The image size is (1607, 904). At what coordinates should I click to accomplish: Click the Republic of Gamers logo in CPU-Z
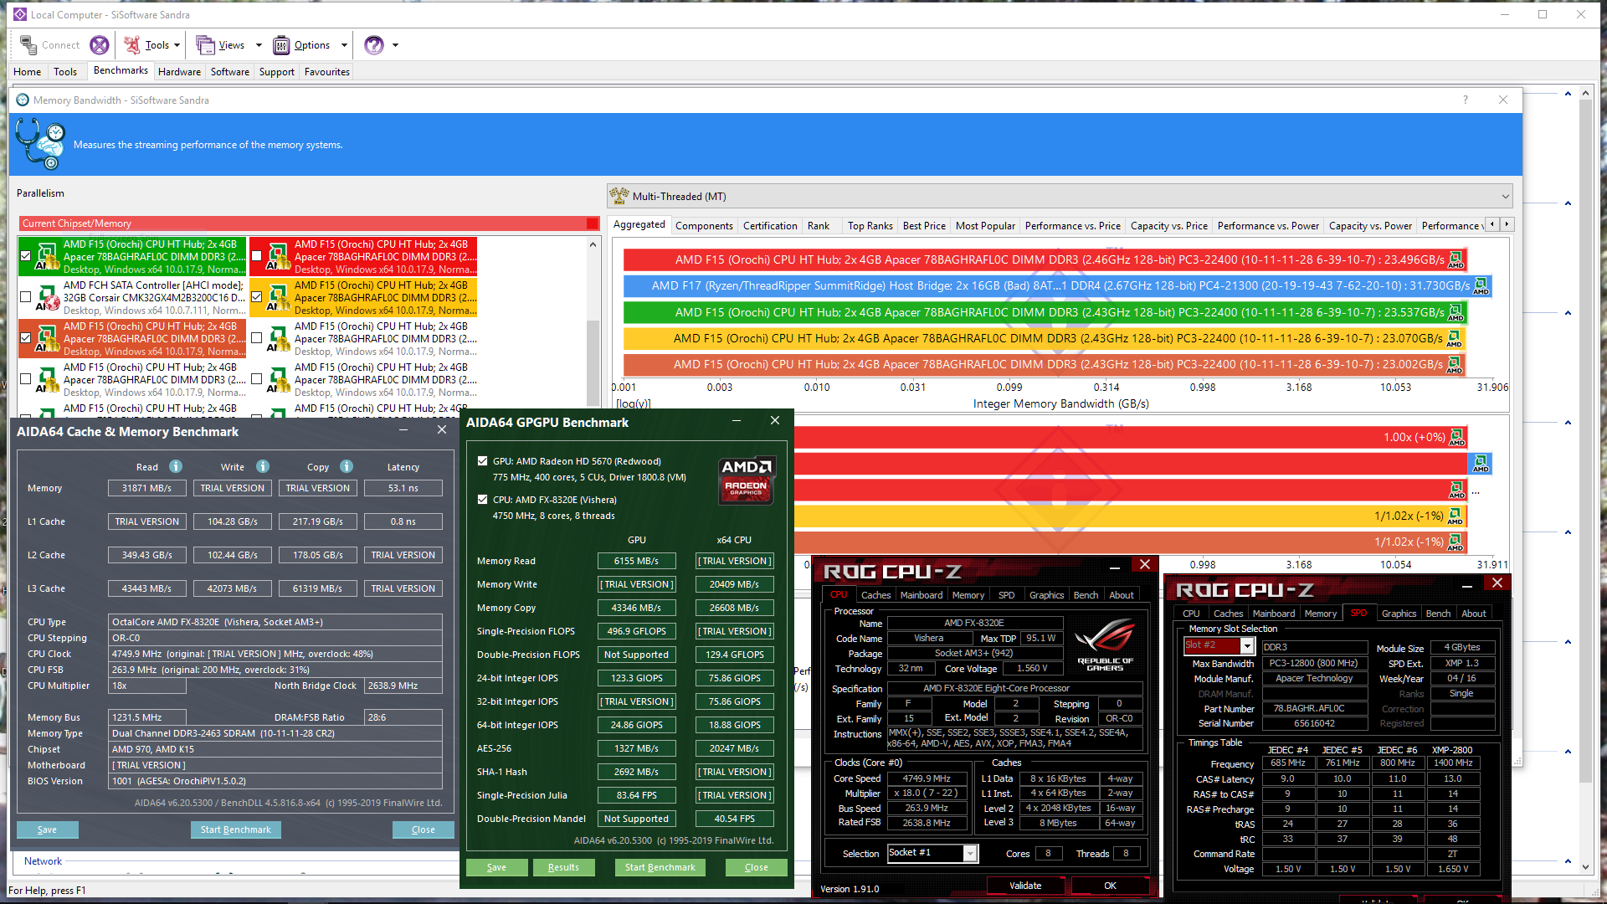1105,645
